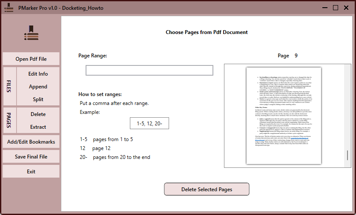Open a PDF file
This screenshot has width=356, height=215.
pyautogui.click(x=31, y=59)
